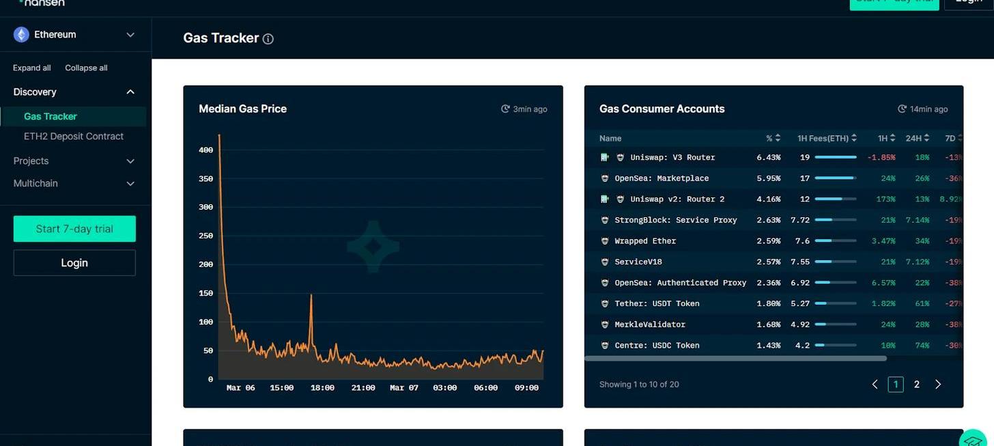Click the Wrapped Ether account name

tap(645, 241)
